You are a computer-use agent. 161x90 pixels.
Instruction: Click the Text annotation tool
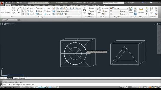tap(84, 10)
